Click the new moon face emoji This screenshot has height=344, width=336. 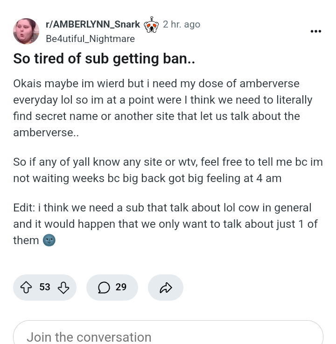click(49, 240)
